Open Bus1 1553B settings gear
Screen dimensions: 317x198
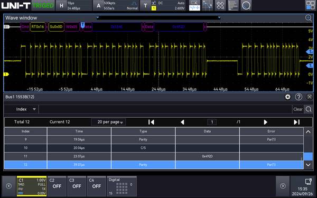click(288, 97)
